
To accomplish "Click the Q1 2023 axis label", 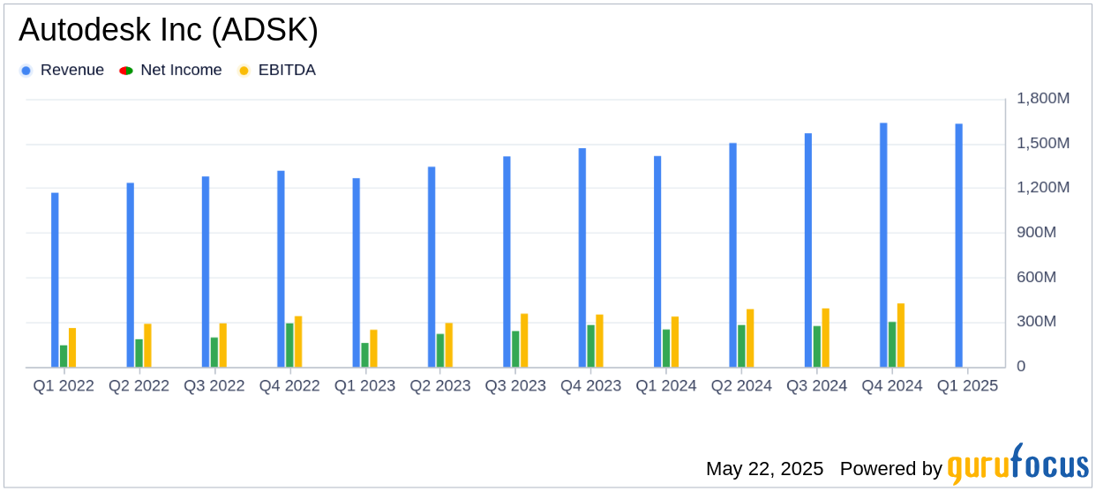I will pyautogui.click(x=365, y=386).
